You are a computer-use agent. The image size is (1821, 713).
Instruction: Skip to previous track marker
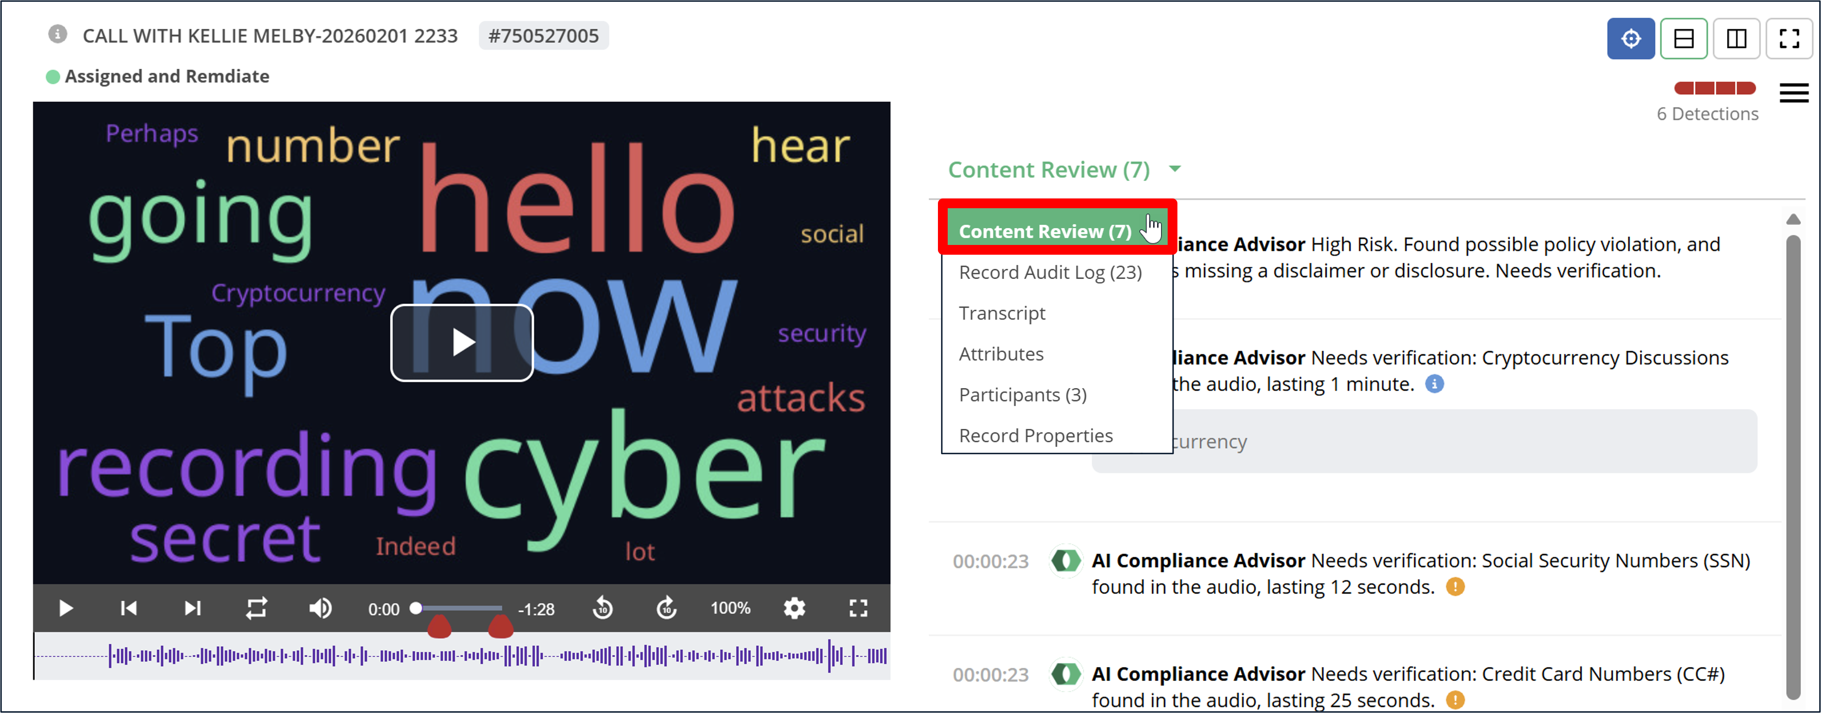pos(129,607)
